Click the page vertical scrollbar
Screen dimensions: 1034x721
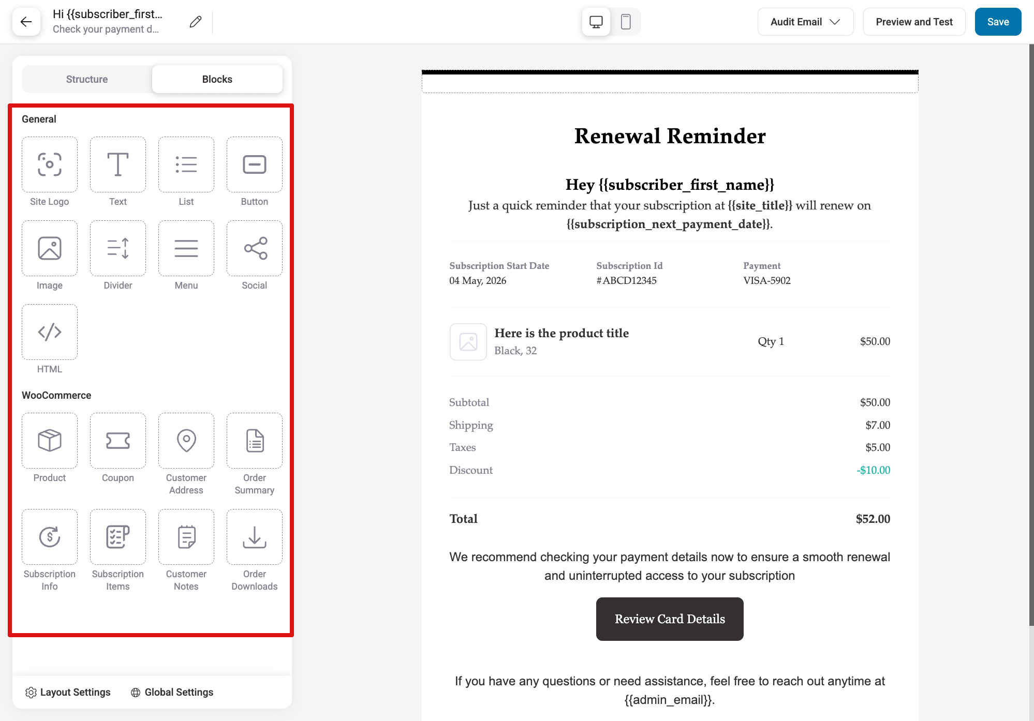(1031, 336)
